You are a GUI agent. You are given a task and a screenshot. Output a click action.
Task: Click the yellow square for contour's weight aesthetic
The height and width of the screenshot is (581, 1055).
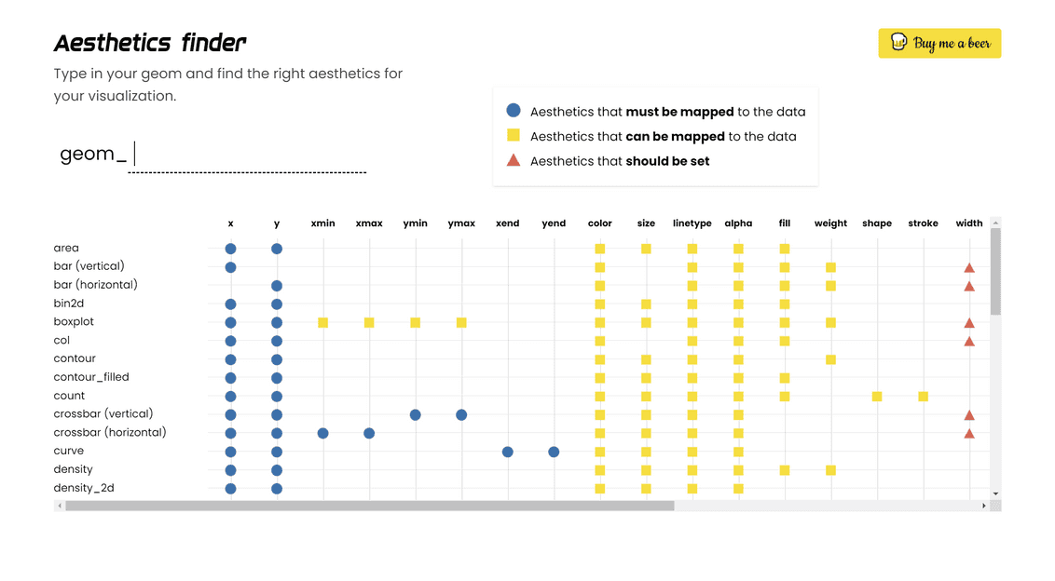830,358
